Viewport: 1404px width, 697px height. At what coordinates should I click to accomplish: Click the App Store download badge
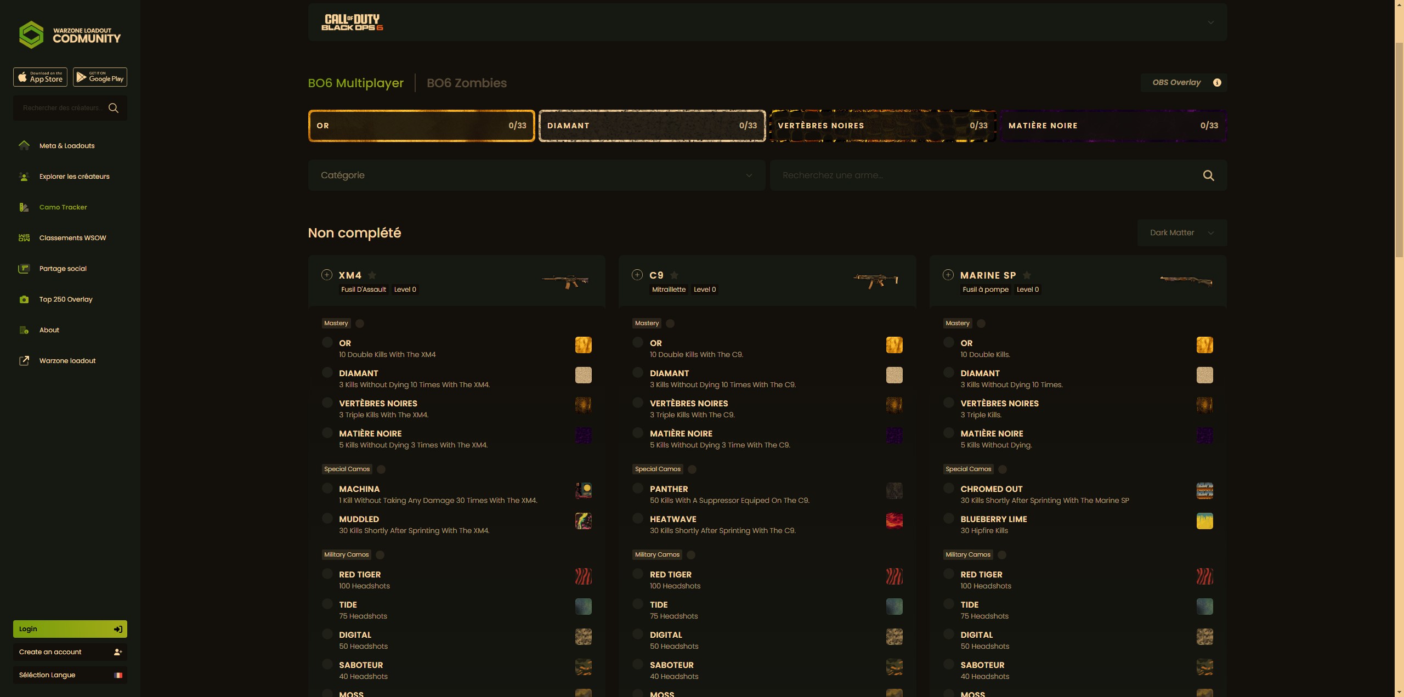tap(40, 77)
